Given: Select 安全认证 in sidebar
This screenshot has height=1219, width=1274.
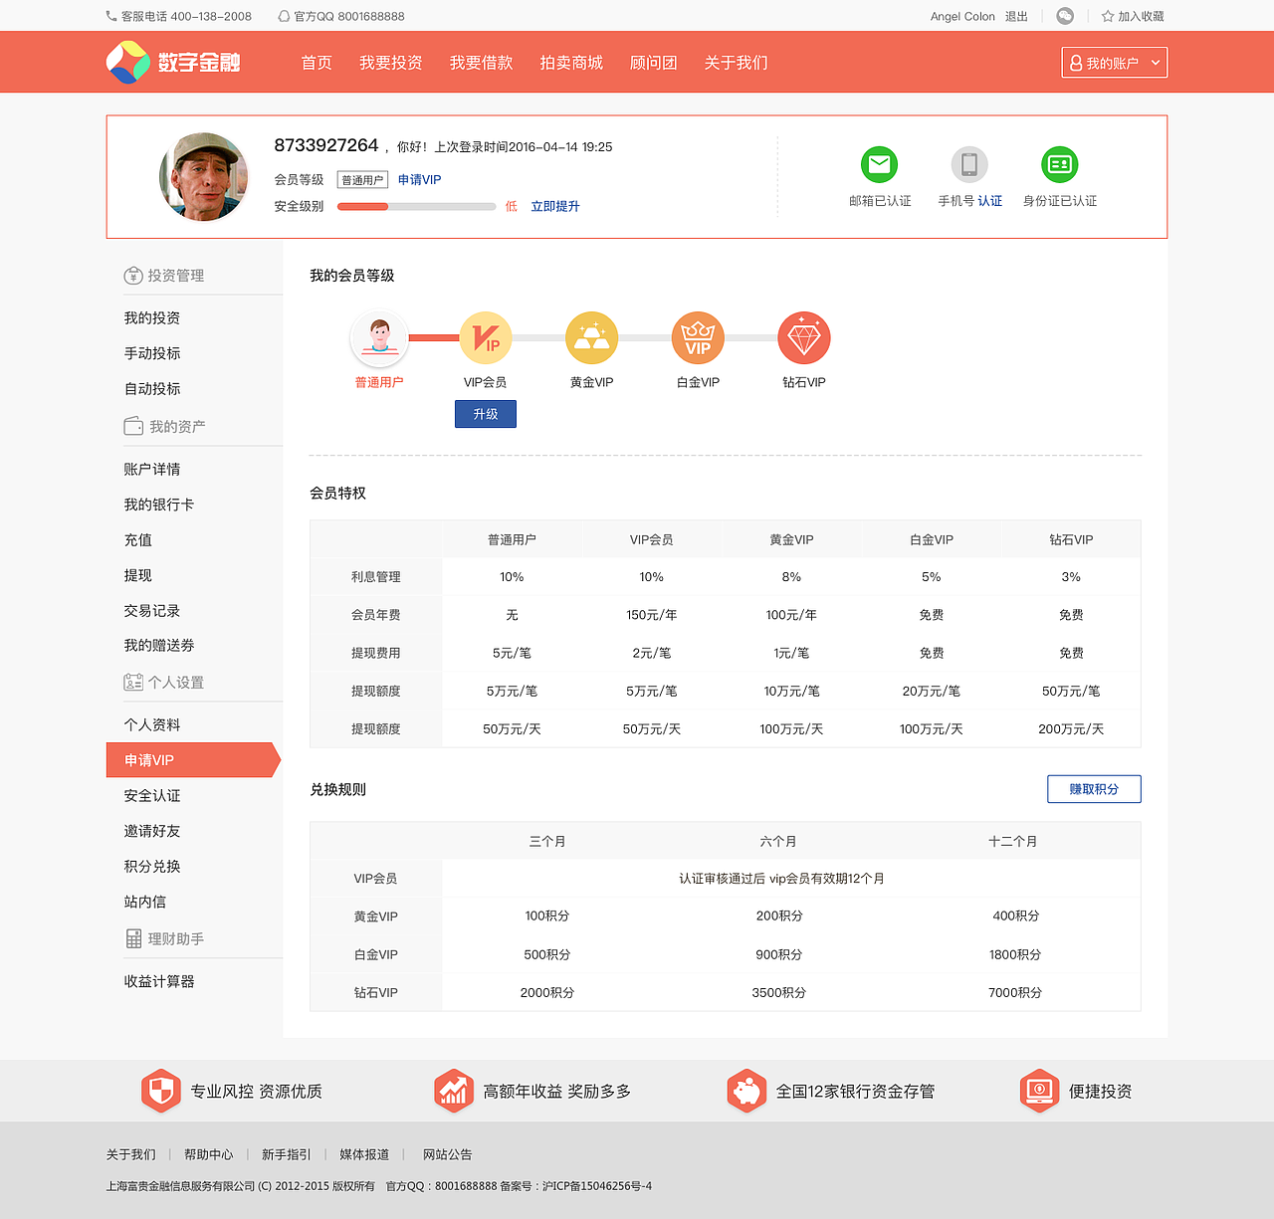Looking at the screenshot, I should pos(152,795).
